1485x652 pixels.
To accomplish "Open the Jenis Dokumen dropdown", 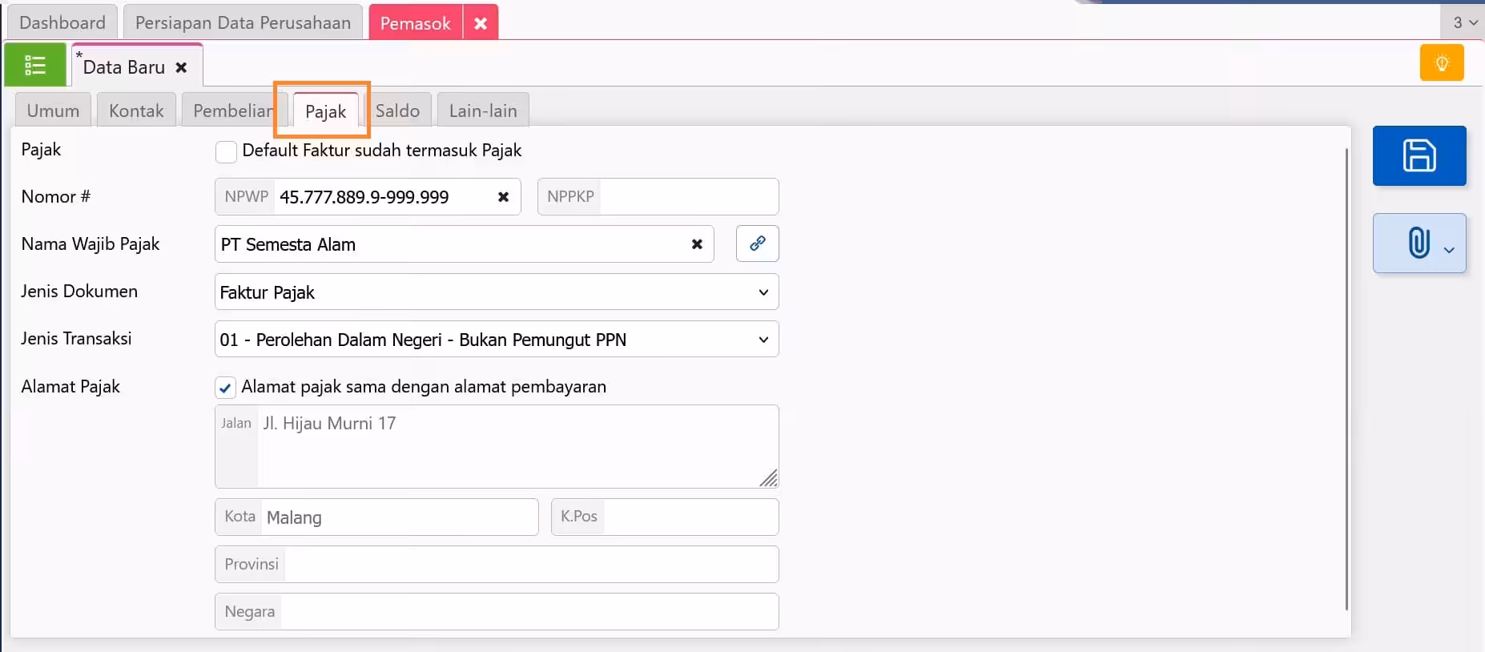I will coord(497,292).
